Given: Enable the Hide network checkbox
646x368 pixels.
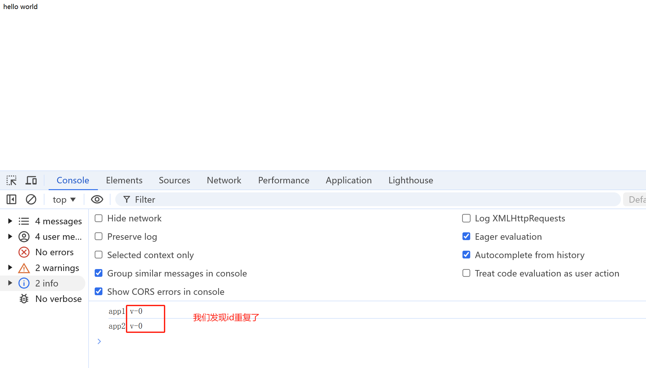Looking at the screenshot, I should [x=99, y=218].
